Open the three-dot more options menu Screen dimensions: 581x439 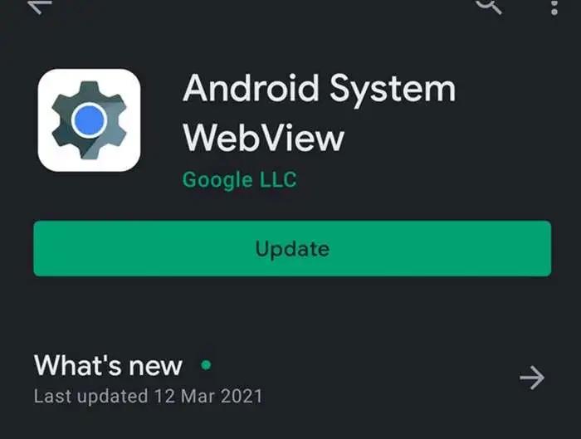554,7
